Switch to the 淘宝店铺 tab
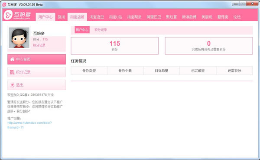The width and height of the screenshot is (260, 160). click(x=77, y=17)
